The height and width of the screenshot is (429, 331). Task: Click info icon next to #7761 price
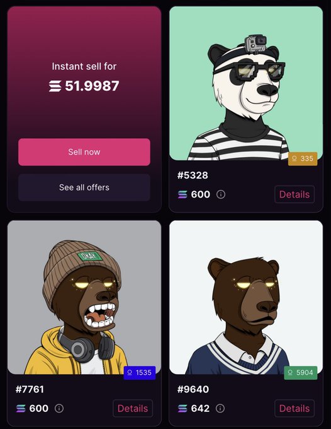click(59, 408)
